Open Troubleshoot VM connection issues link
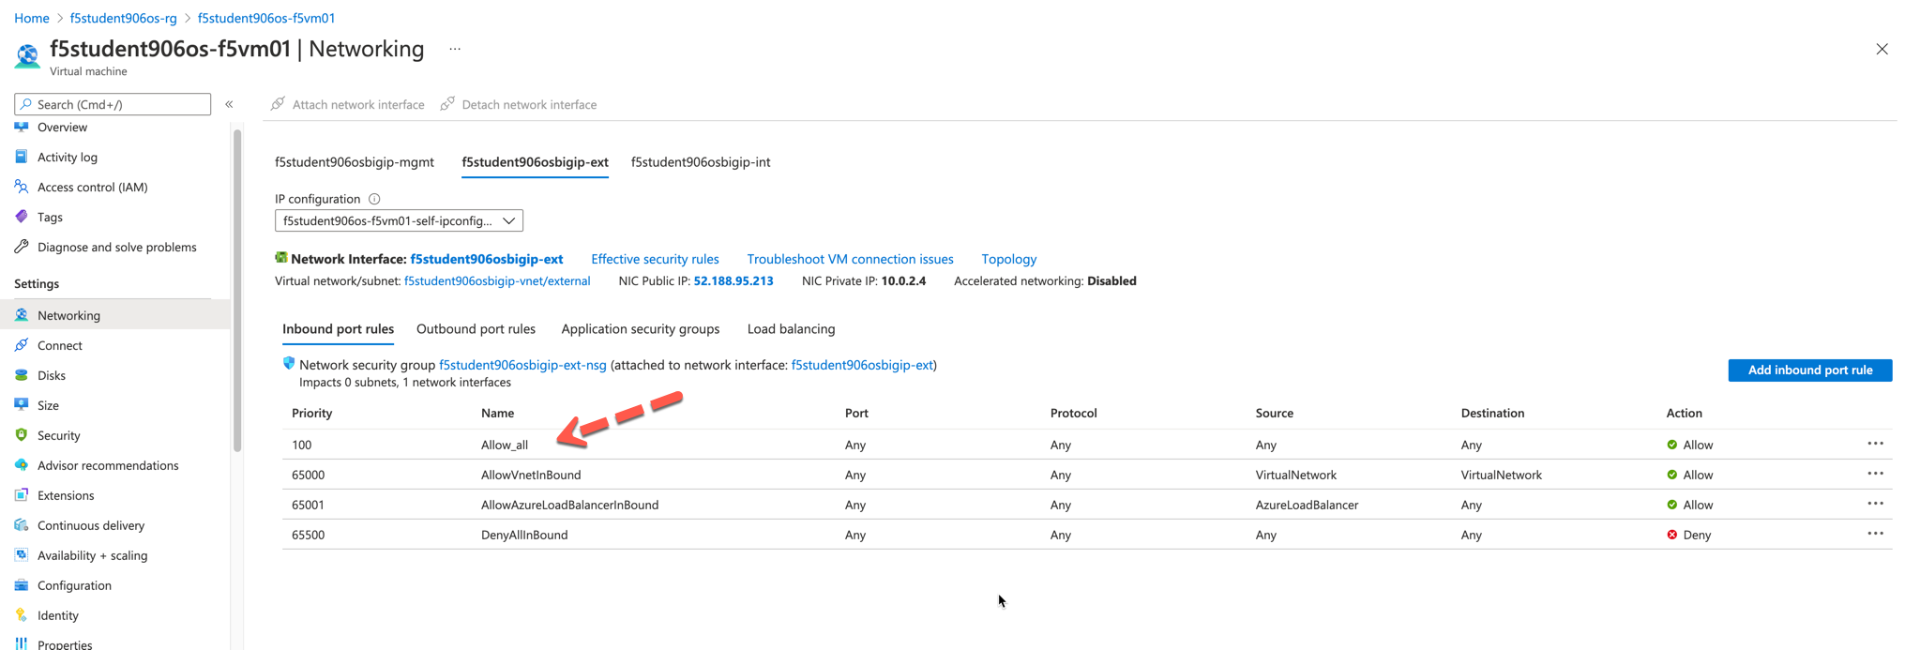 [850, 259]
